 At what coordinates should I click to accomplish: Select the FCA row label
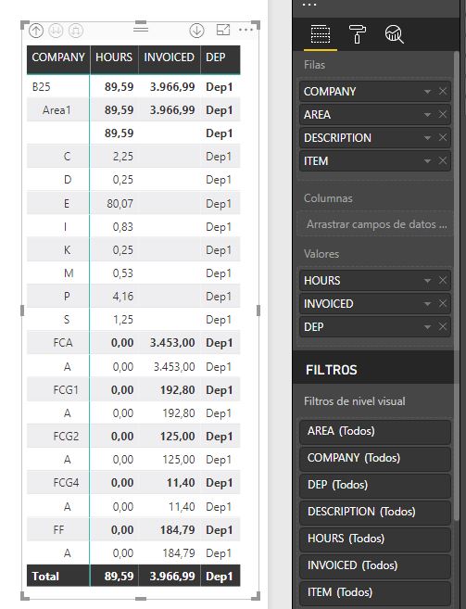[63, 343]
